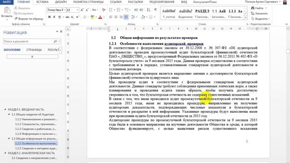The height and width of the screenshot is (163, 290).
Task: Click the vertical scrollbar thumb
Action: coord(288,51)
